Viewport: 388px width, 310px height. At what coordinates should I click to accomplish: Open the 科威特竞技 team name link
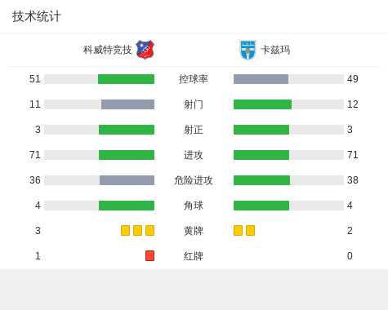coord(107,50)
